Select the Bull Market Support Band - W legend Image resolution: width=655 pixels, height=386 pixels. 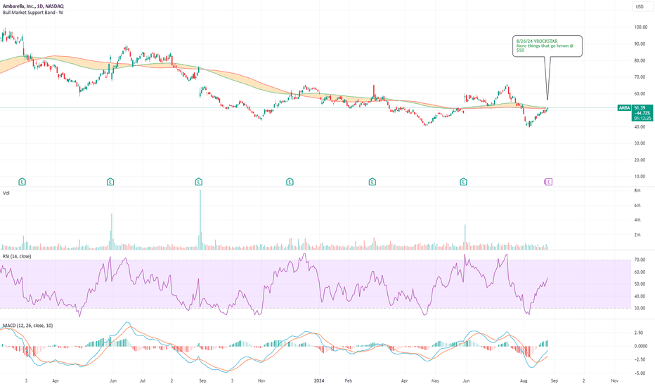coord(33,13)
